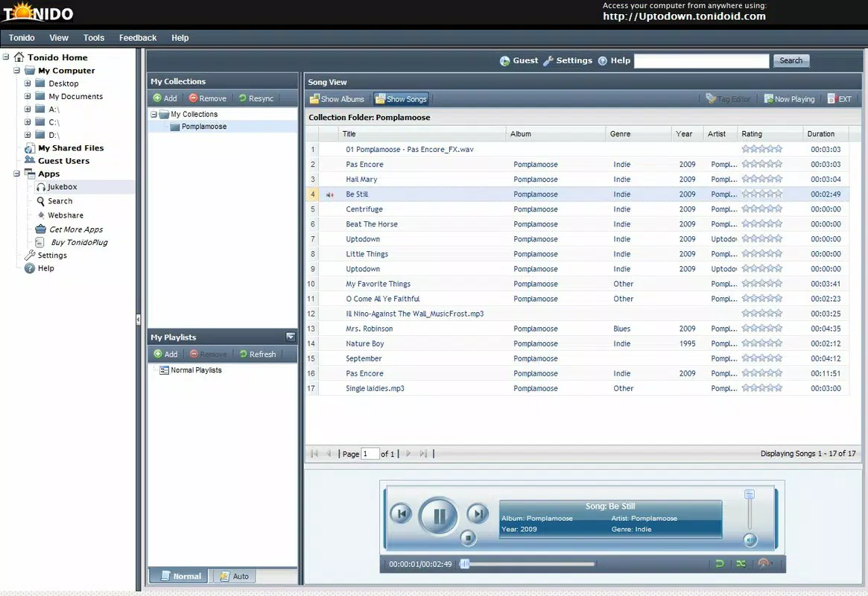Expand the Desktop folder node

tap(28, 83)
